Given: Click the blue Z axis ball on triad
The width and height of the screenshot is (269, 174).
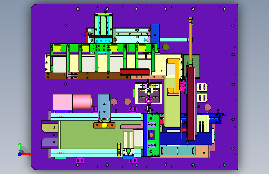Looking at the screenshot, I should (20, 154).
